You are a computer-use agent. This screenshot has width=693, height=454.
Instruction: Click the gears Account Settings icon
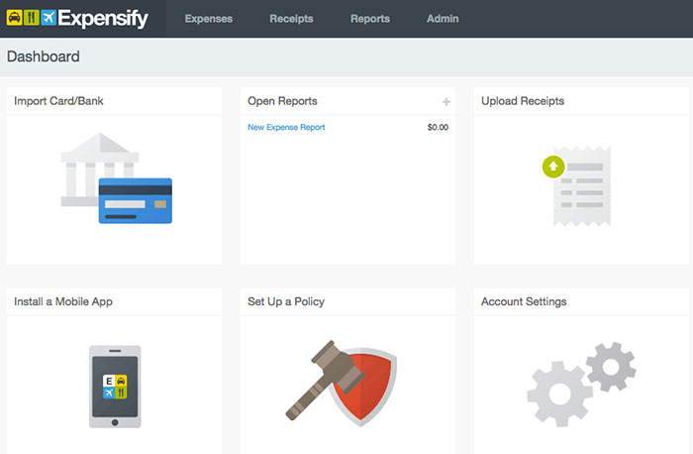[579, 384]
